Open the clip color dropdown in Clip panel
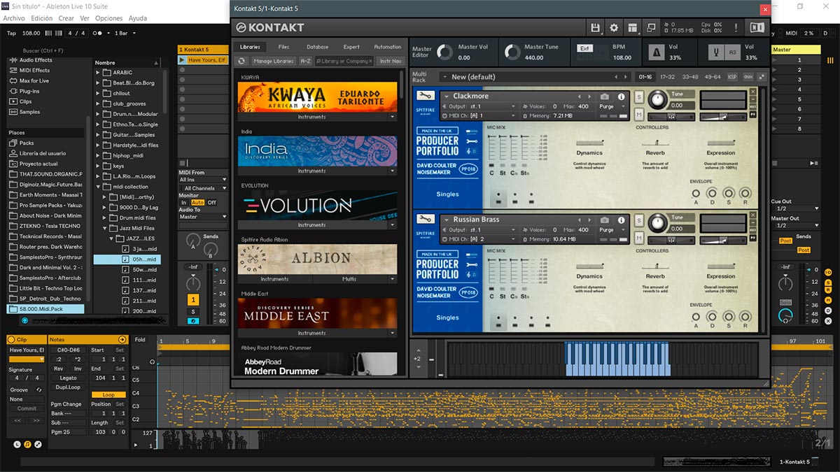Viewport: 840px width, 472px height. point(27,359)
